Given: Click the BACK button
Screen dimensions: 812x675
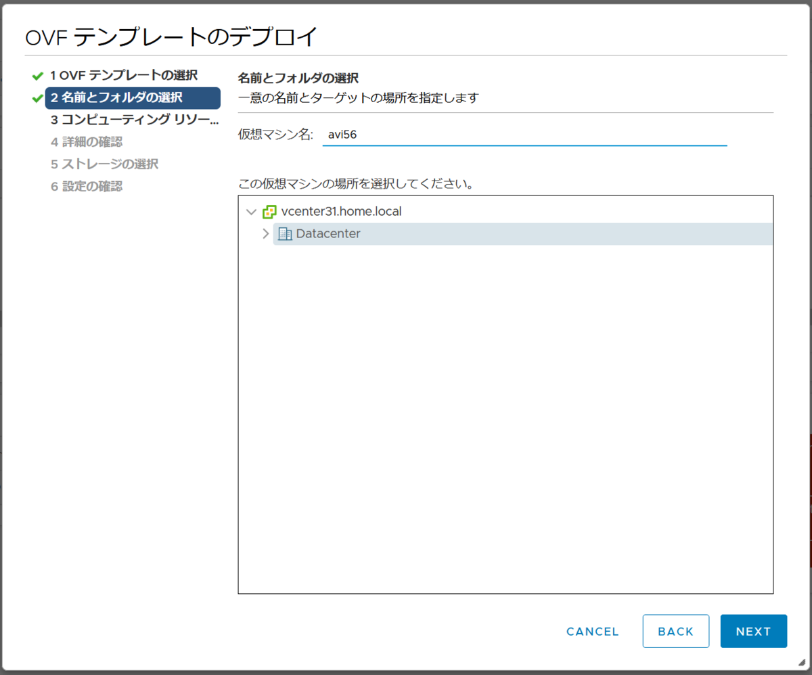Looking at the screenshot, I should pos(676,632).
